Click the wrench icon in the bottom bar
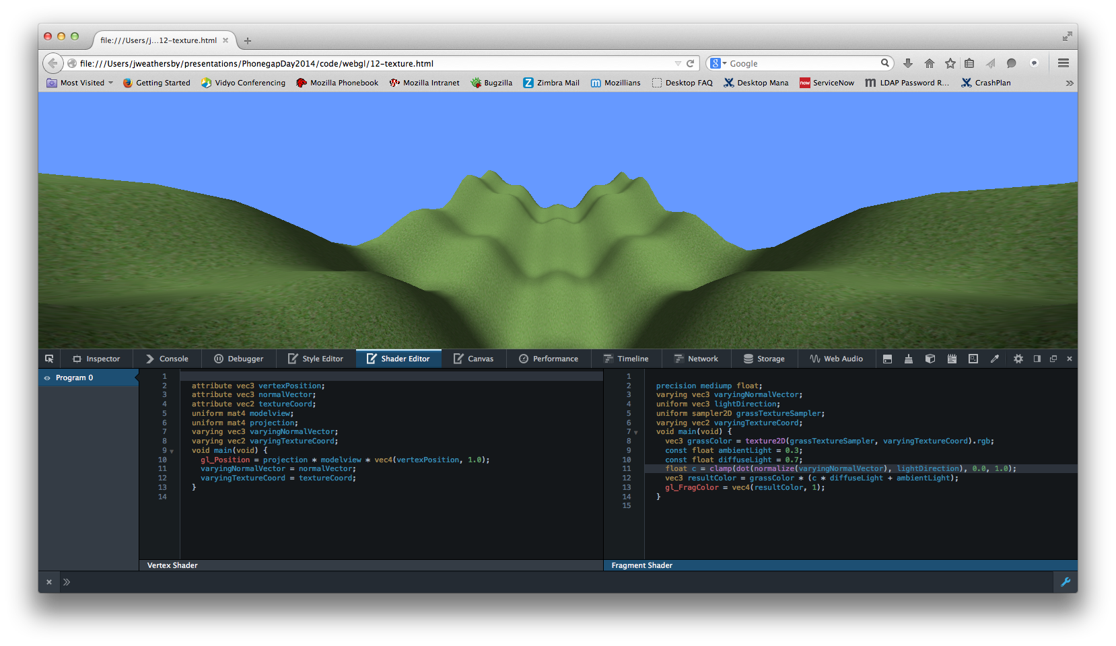1116x646 pixels. click(x=1066, y=582)
